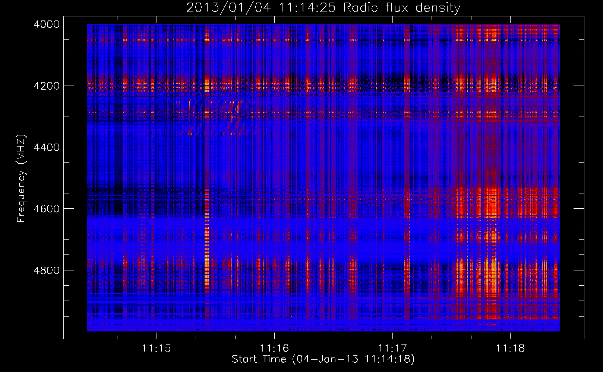The height and width of the screenshot is (372, 603).
Task: Select the 4800 frequency axis label
Action: [x=47, y=270]
